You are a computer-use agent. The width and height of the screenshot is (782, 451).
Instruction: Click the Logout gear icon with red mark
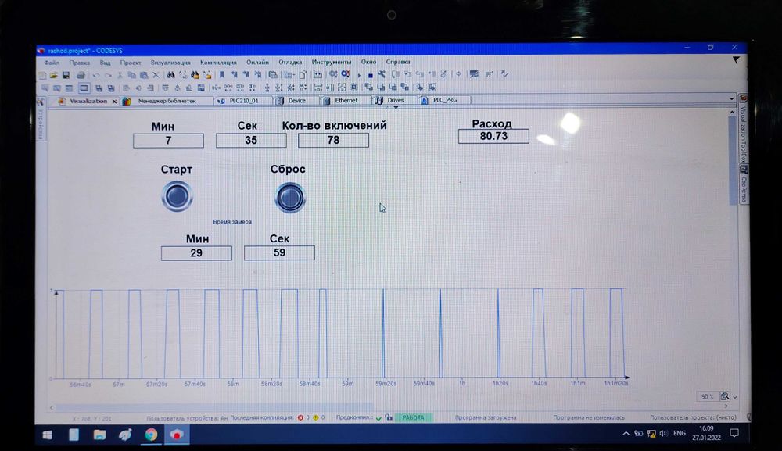click(x=345, y=74)
